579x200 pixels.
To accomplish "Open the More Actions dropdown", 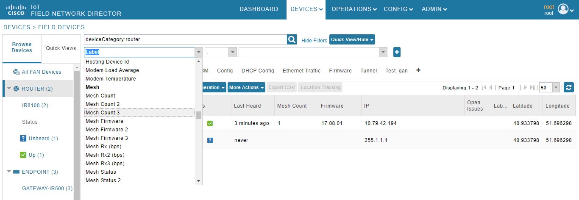I will coord(246,87).
